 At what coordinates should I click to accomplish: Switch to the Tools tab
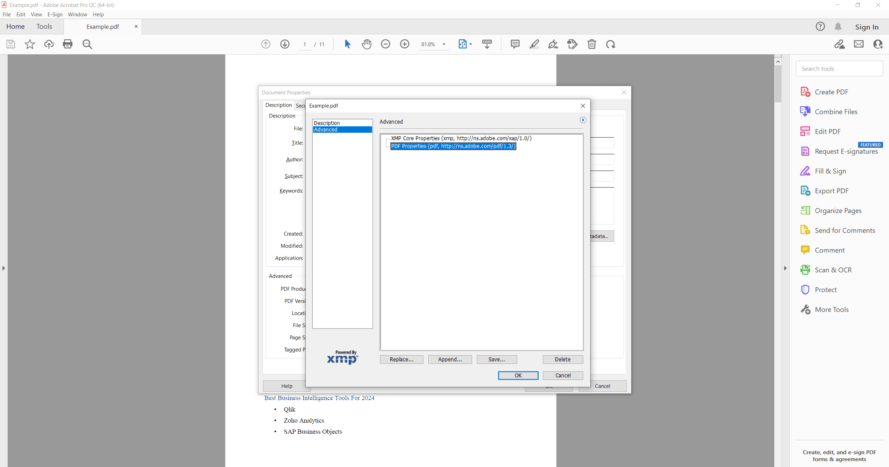[44, 26]
